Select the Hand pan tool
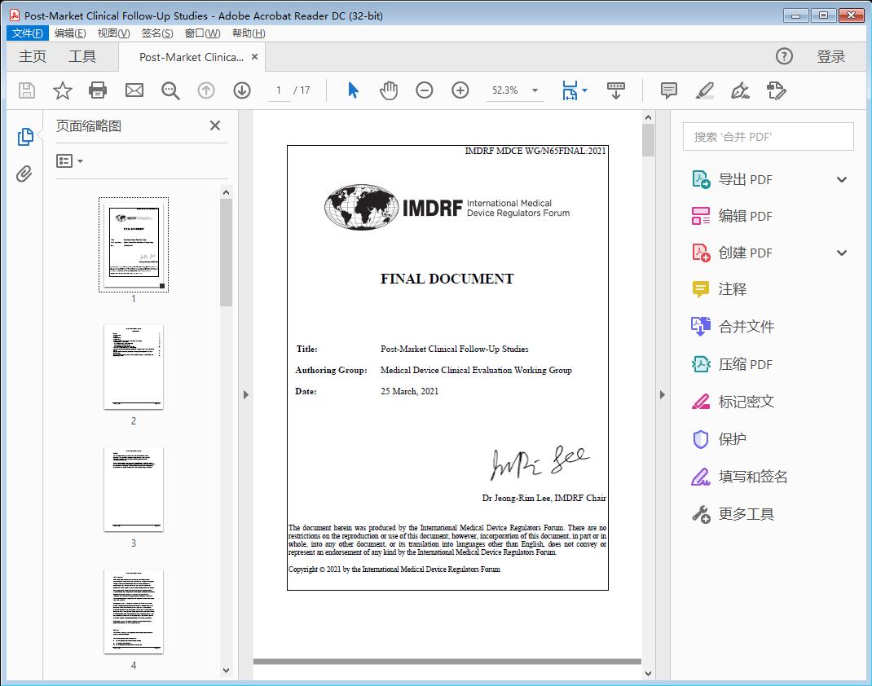The height and width of the screenshot is (686, 872). point(389,90)
